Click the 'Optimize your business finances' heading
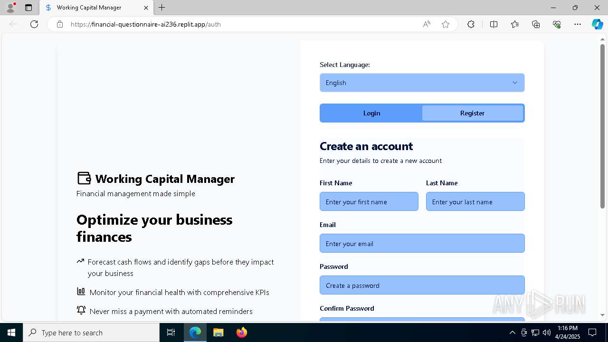Image resolution: width=608 pixels, height=342 pixels. pyautogui.click(x=154, y=228)
